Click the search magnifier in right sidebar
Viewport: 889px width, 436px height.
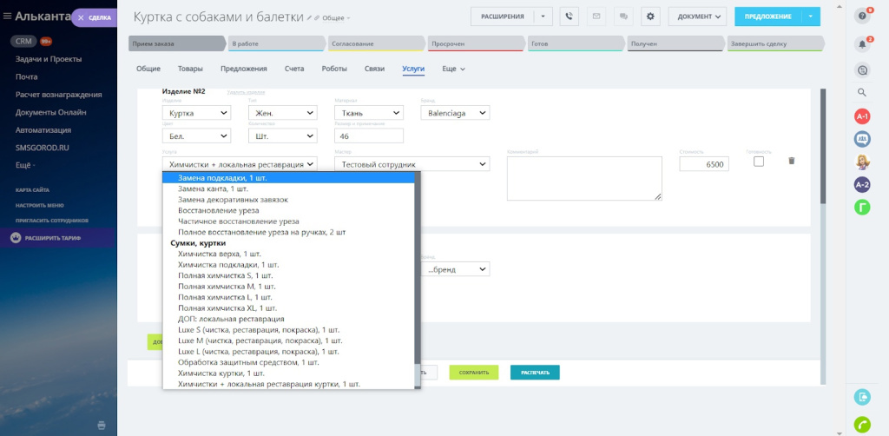point(862,92)
